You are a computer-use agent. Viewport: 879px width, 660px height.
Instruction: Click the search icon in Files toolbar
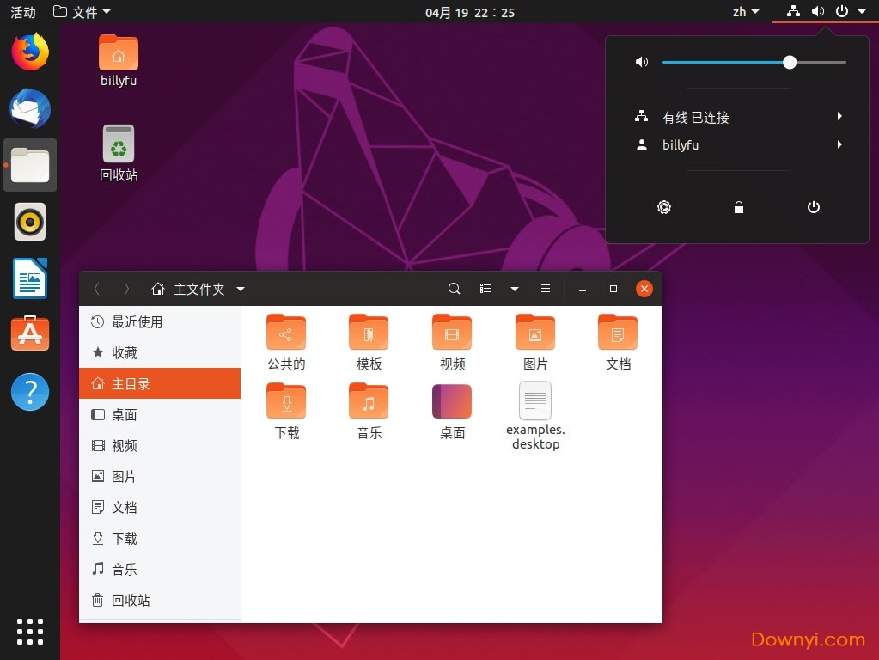point(455,289)
